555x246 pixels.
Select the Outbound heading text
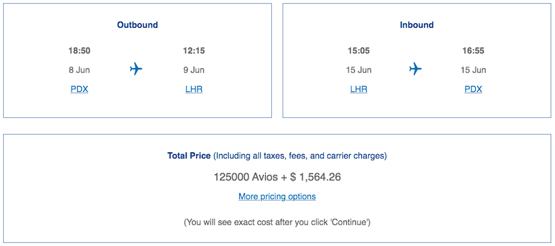pos(138,25)
